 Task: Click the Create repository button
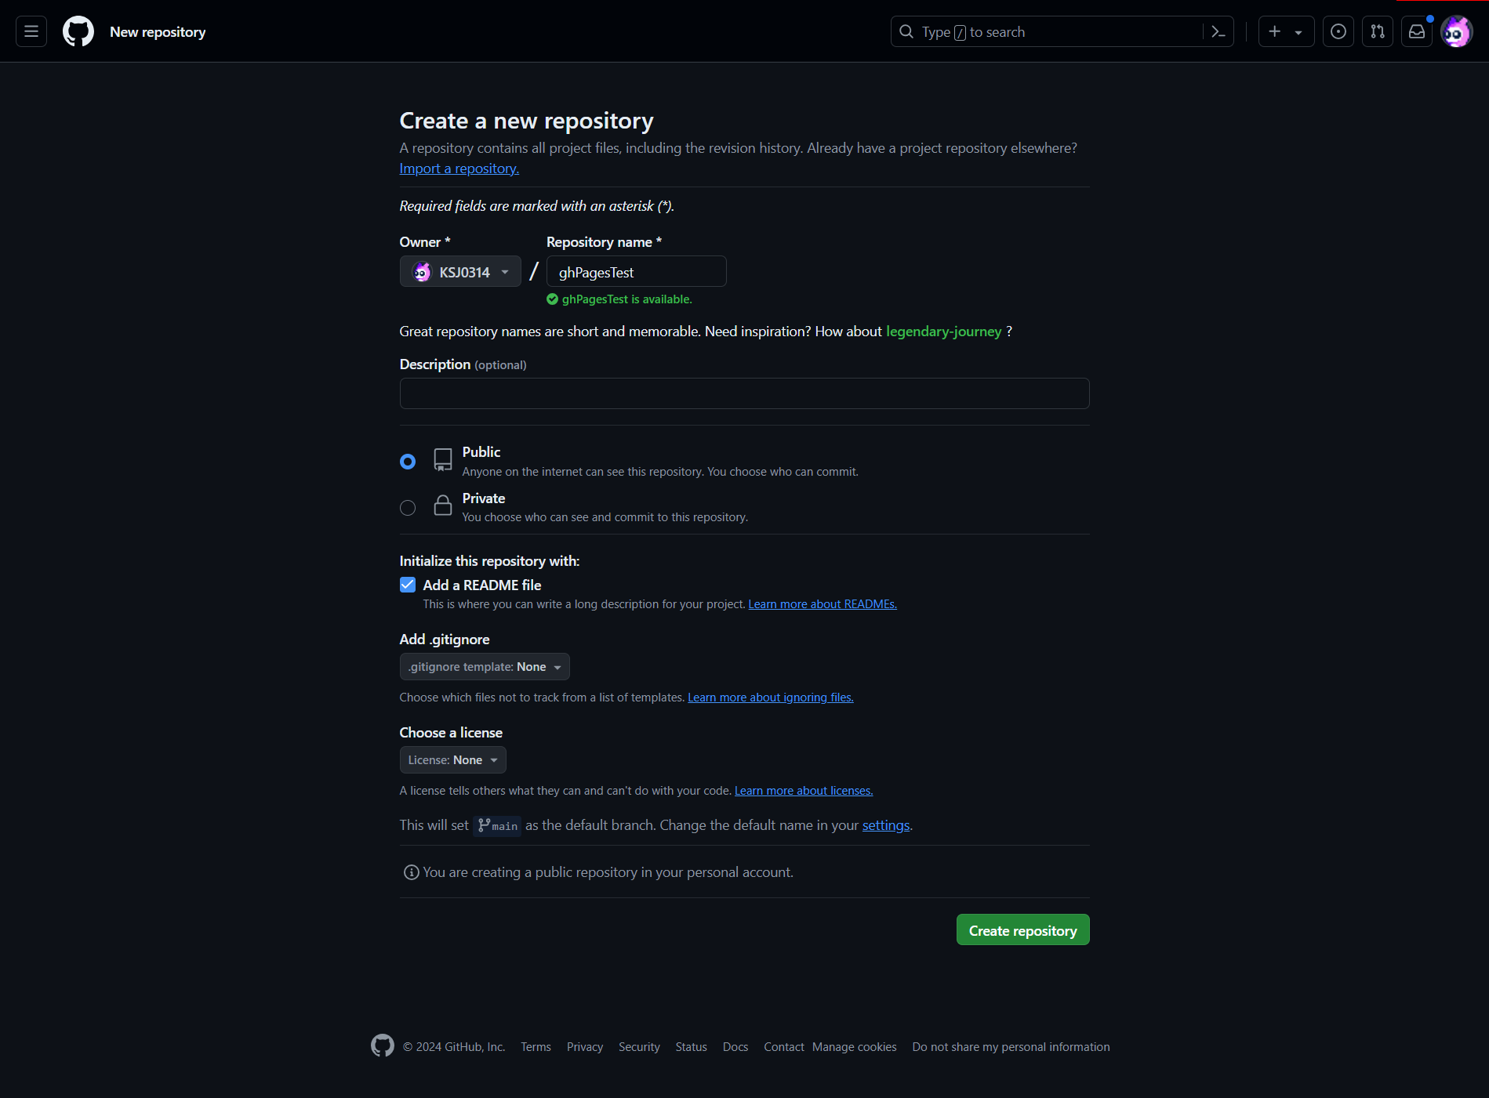point(1023,930)
